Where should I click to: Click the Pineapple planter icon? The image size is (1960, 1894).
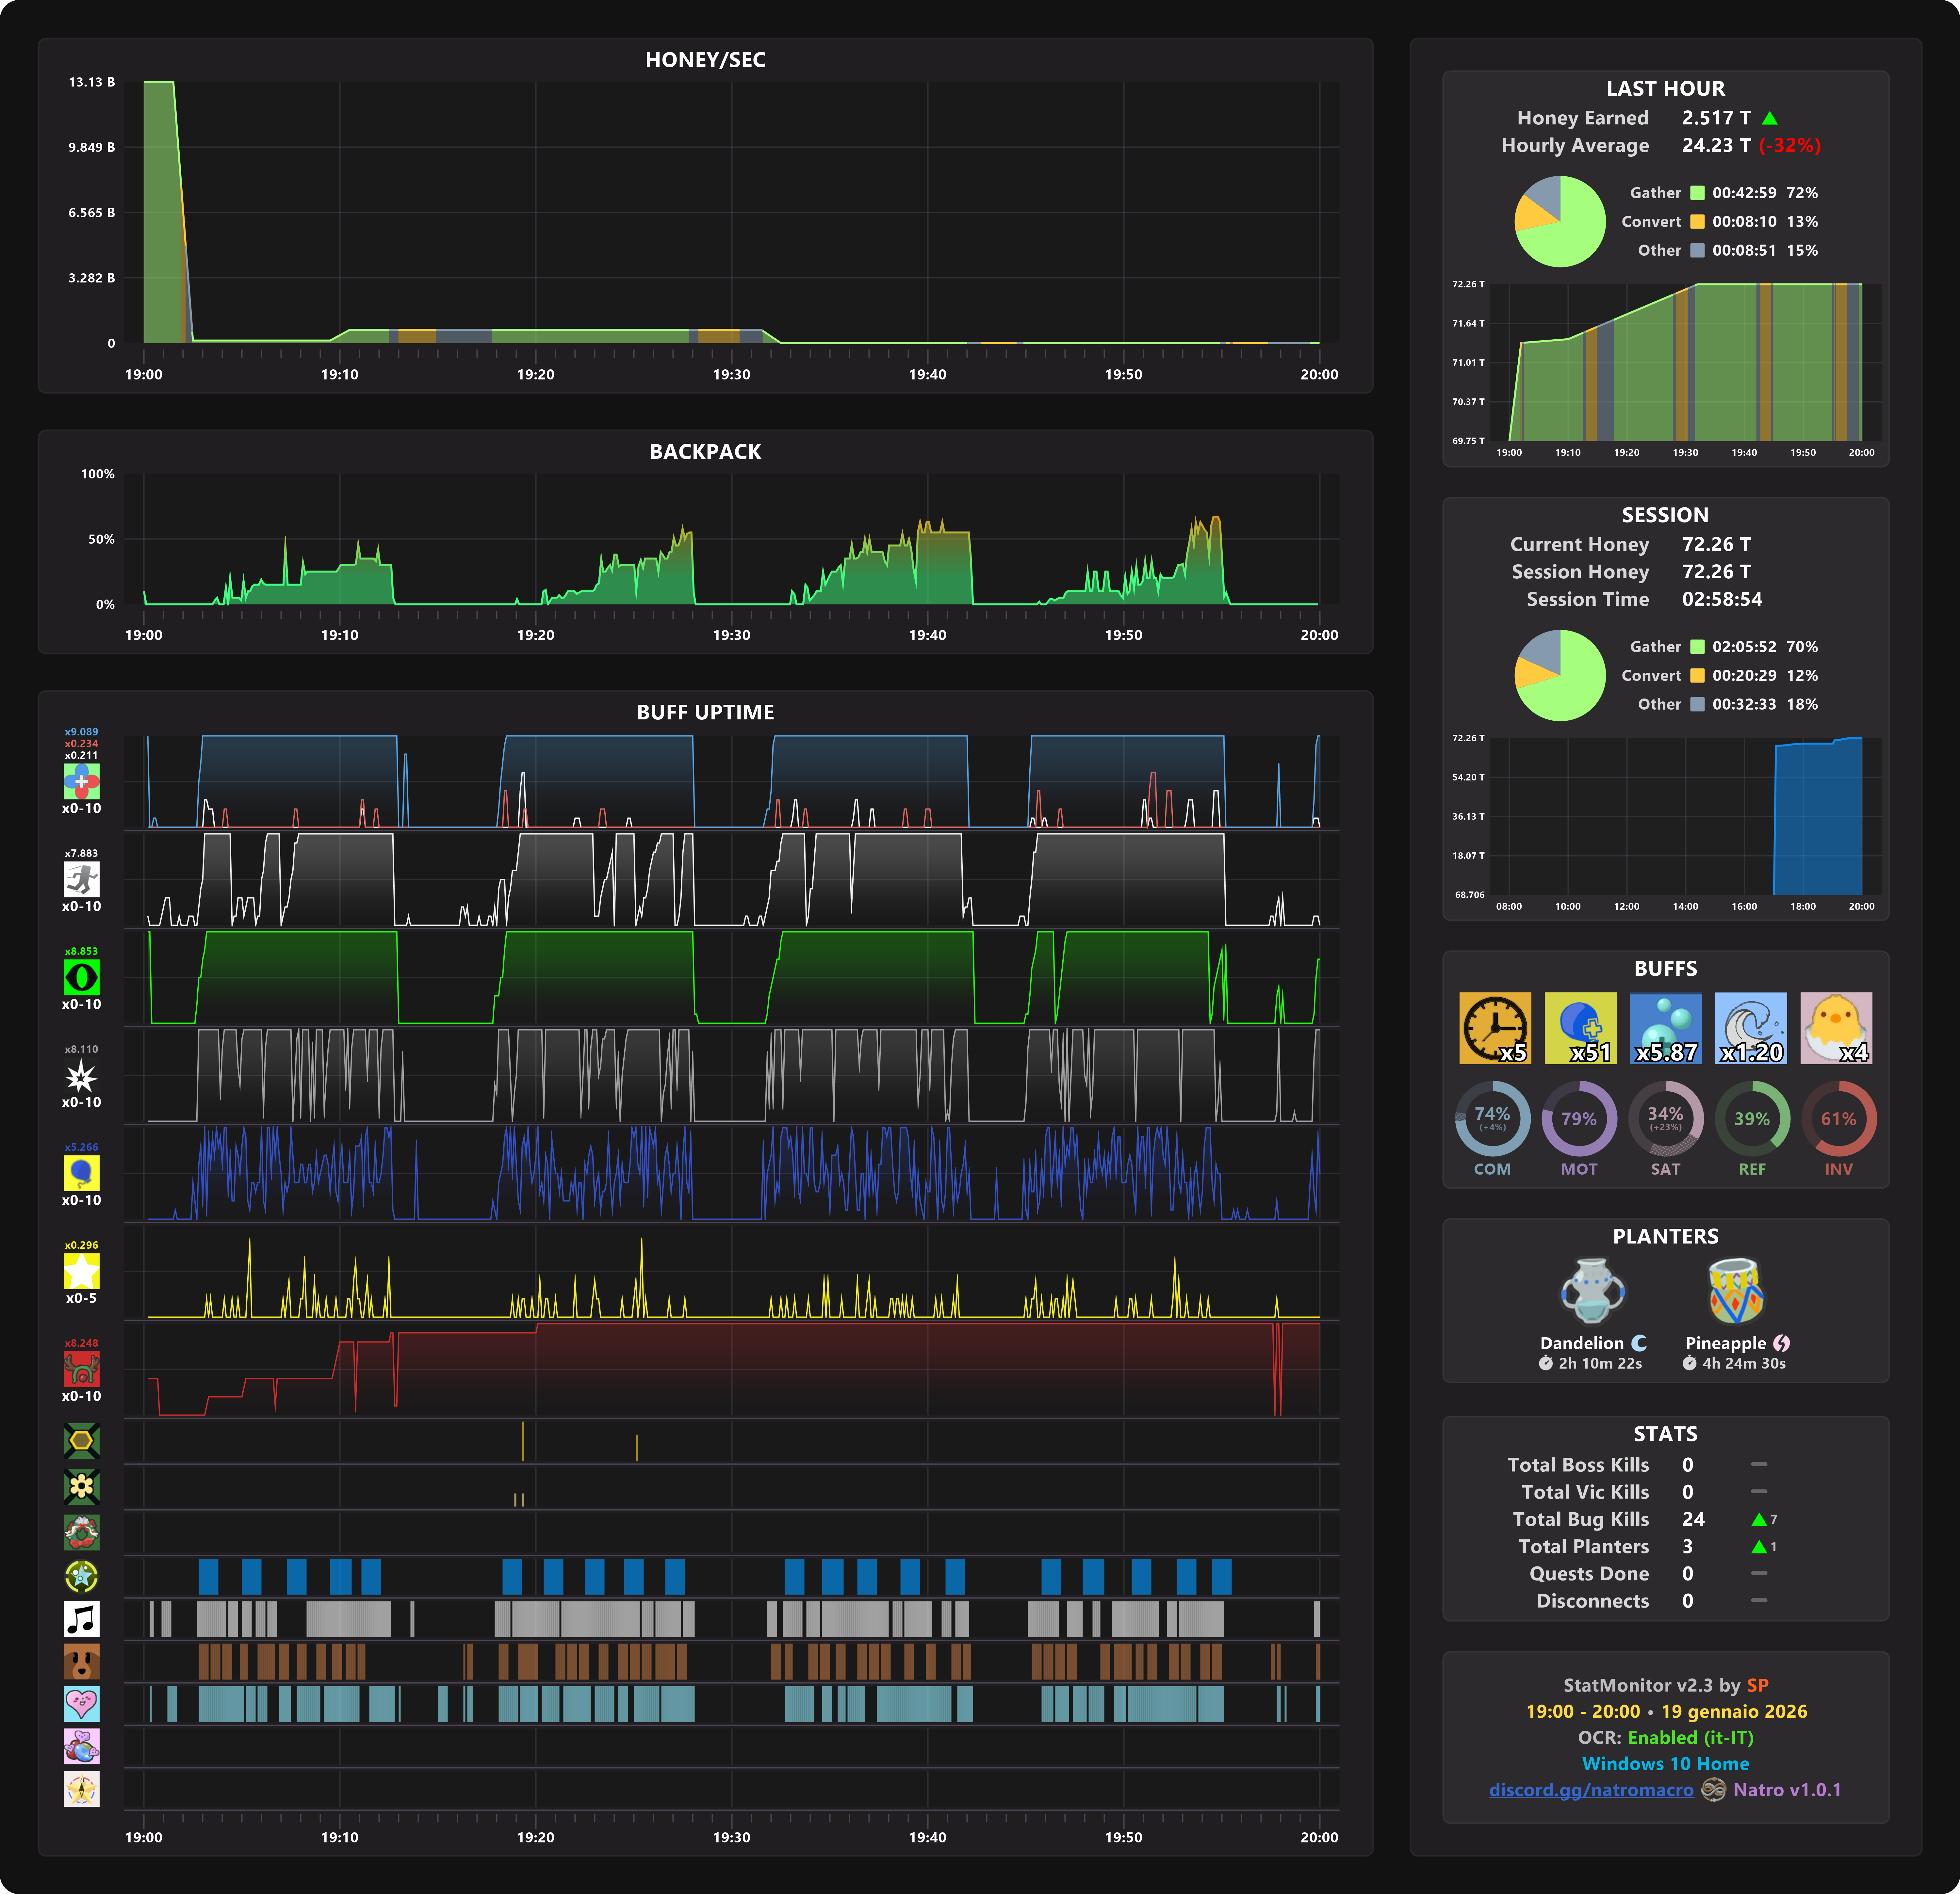click(1736, 1291)
